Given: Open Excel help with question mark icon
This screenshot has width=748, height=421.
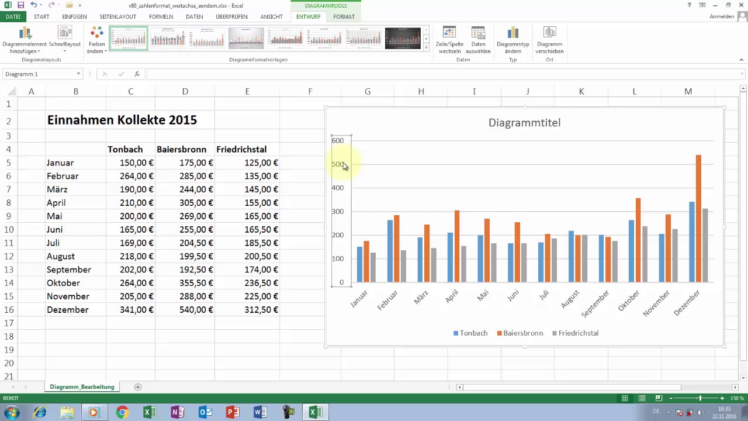Looking at the screenshot, I should [690, 5].
